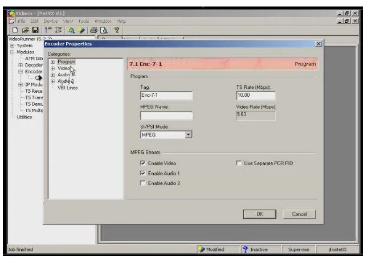This screenshot has height=263, width=368.
Task: Expand the Video category node
Action: tap(53, 68)
